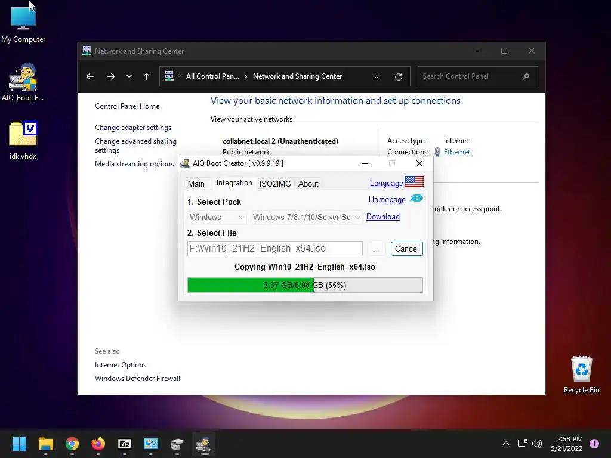Cancel the ISO copying operation
The width and height of the screenshot is (611, 458).
(x=406, y=249)
